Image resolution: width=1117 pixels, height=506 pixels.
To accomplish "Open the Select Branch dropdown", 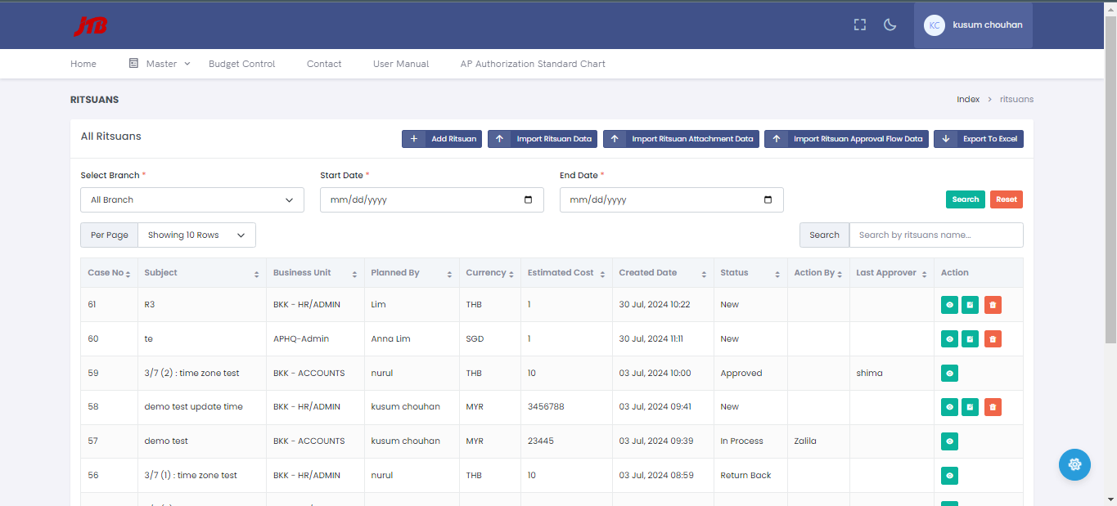I will click(x=192, y=199).
